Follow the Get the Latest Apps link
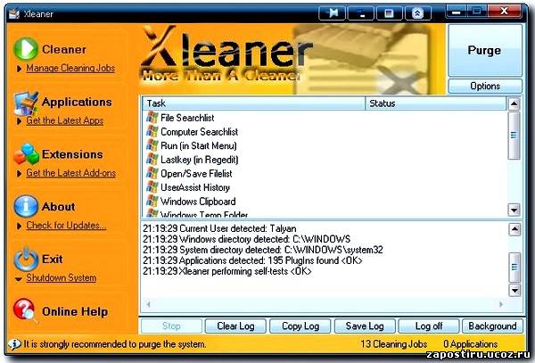 point(65,120)
